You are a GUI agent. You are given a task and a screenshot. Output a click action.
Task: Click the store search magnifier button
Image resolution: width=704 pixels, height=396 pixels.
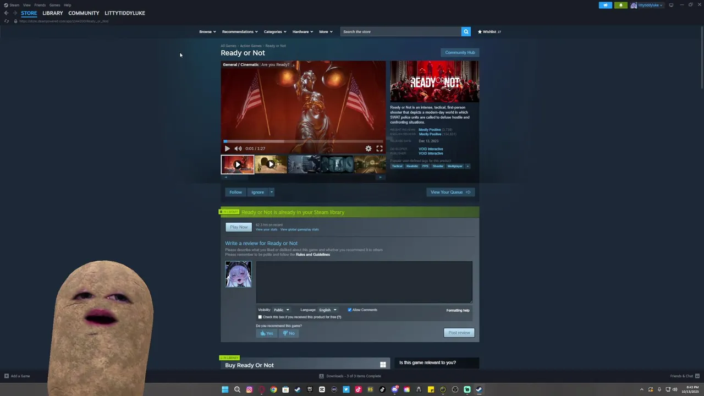[x=466, y=31]
